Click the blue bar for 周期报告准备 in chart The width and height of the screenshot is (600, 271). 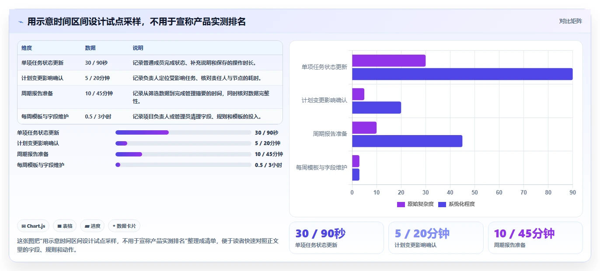(407, 141)
